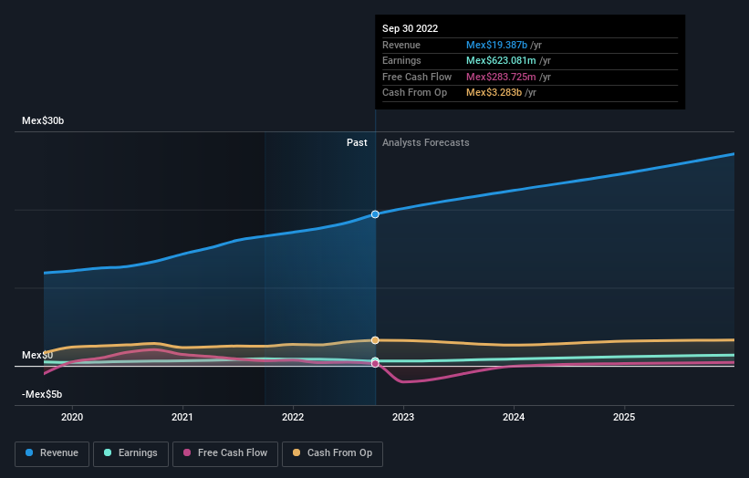Click the Past label

click(357, 143)
